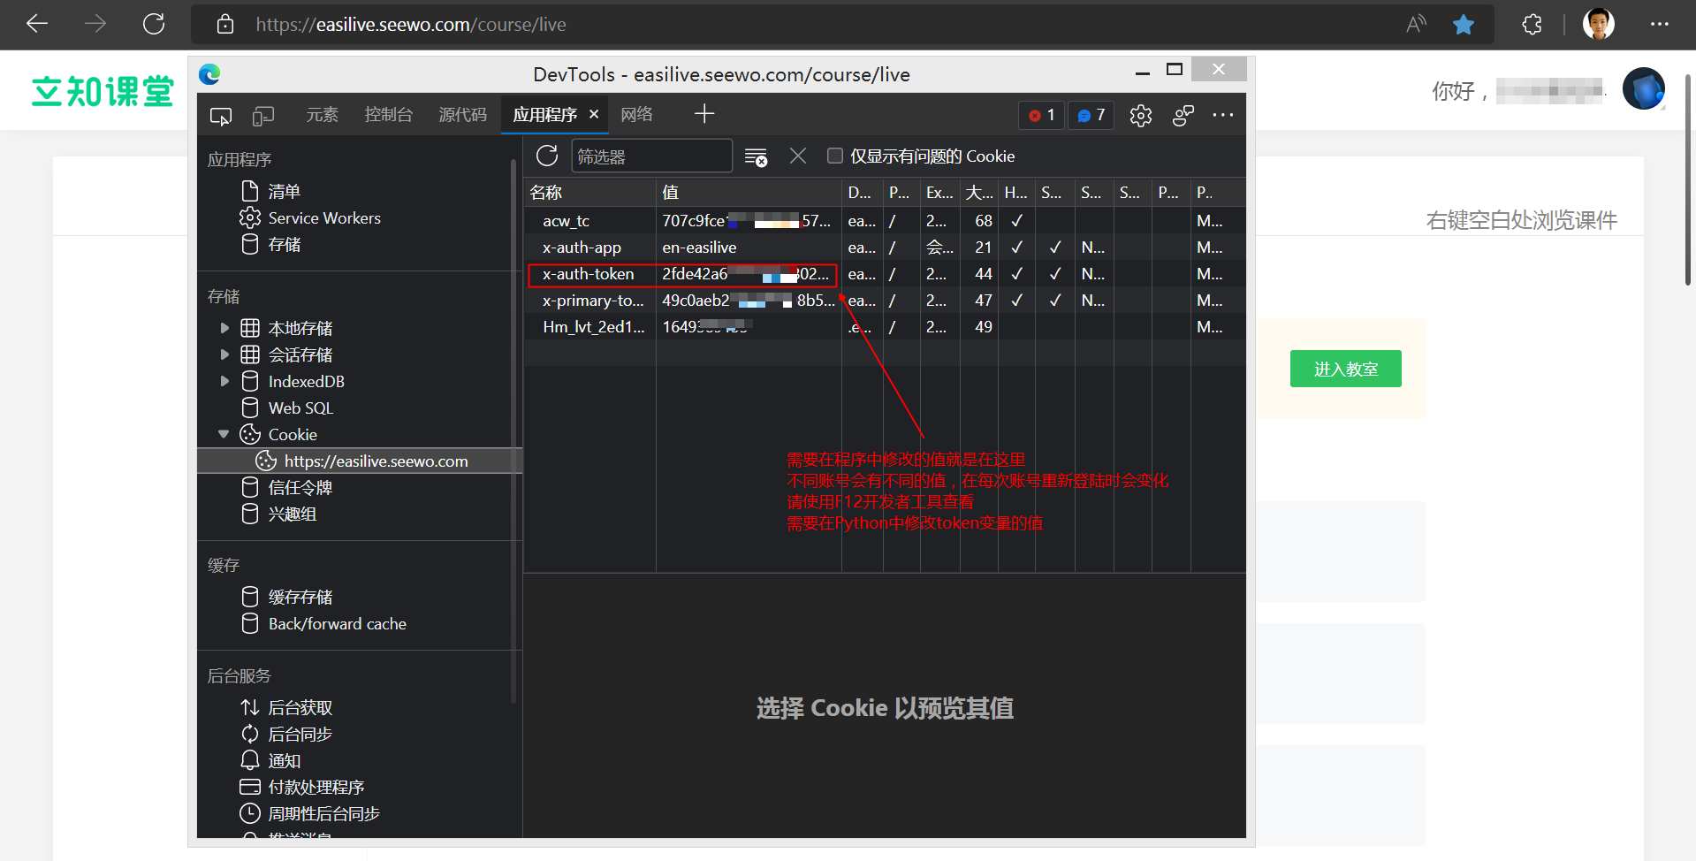The height and width of the screenshot is (861, 1696).
Task: Open console messages badge showing 7
Action: coord(1091,115)
